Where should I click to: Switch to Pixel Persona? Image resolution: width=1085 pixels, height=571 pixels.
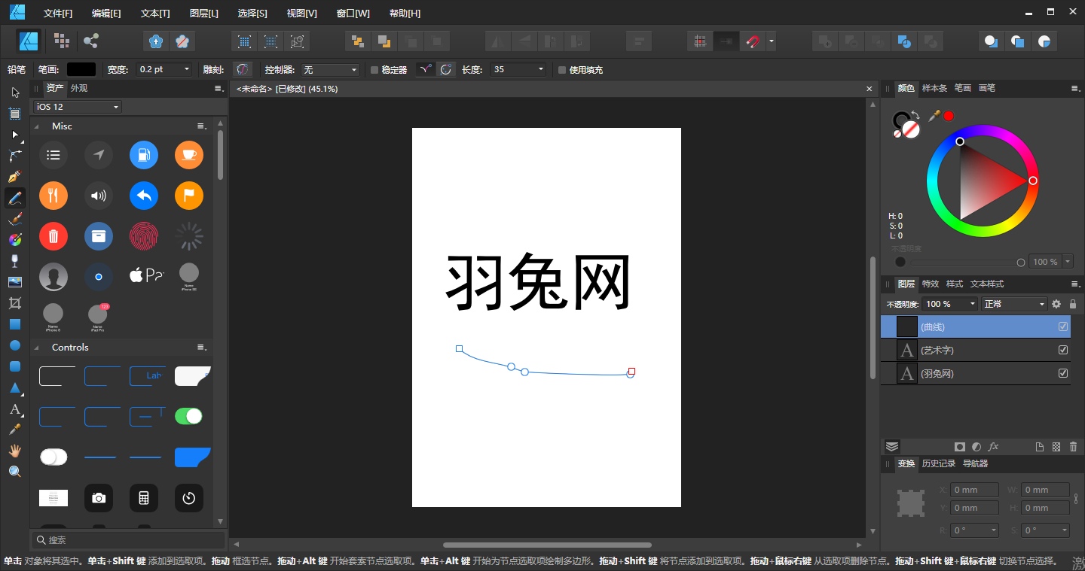tap(62, 41)
